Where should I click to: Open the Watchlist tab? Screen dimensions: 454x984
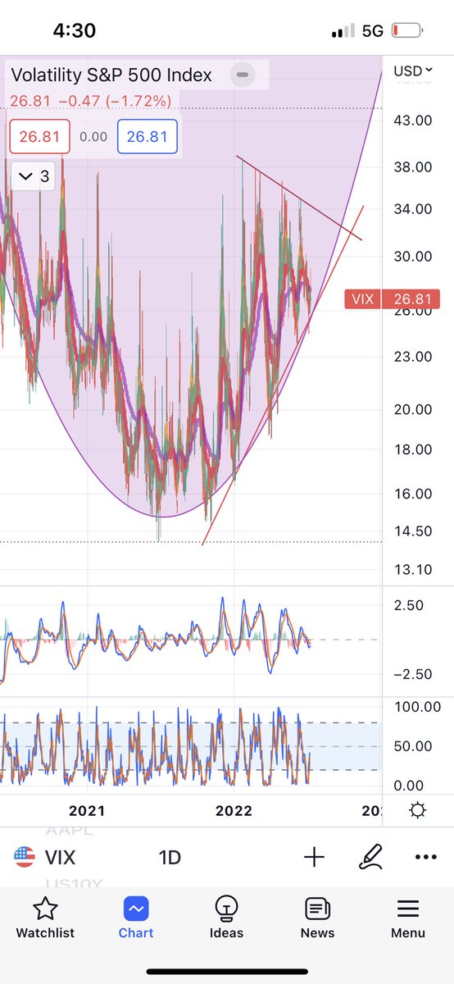(45, 917)
